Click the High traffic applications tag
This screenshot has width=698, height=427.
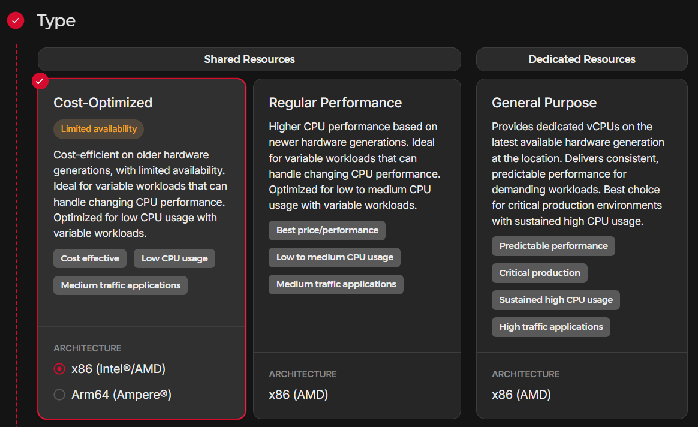click(551, 327)
